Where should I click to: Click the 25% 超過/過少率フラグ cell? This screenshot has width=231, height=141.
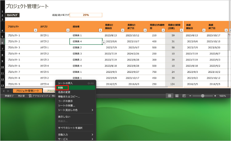click(x=86, y=15)
